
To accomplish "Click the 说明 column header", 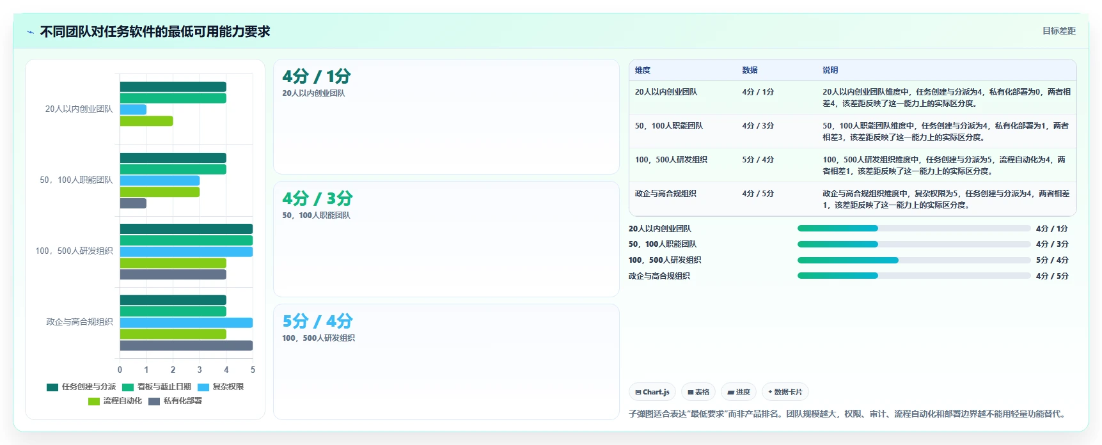I will [830, 70].
